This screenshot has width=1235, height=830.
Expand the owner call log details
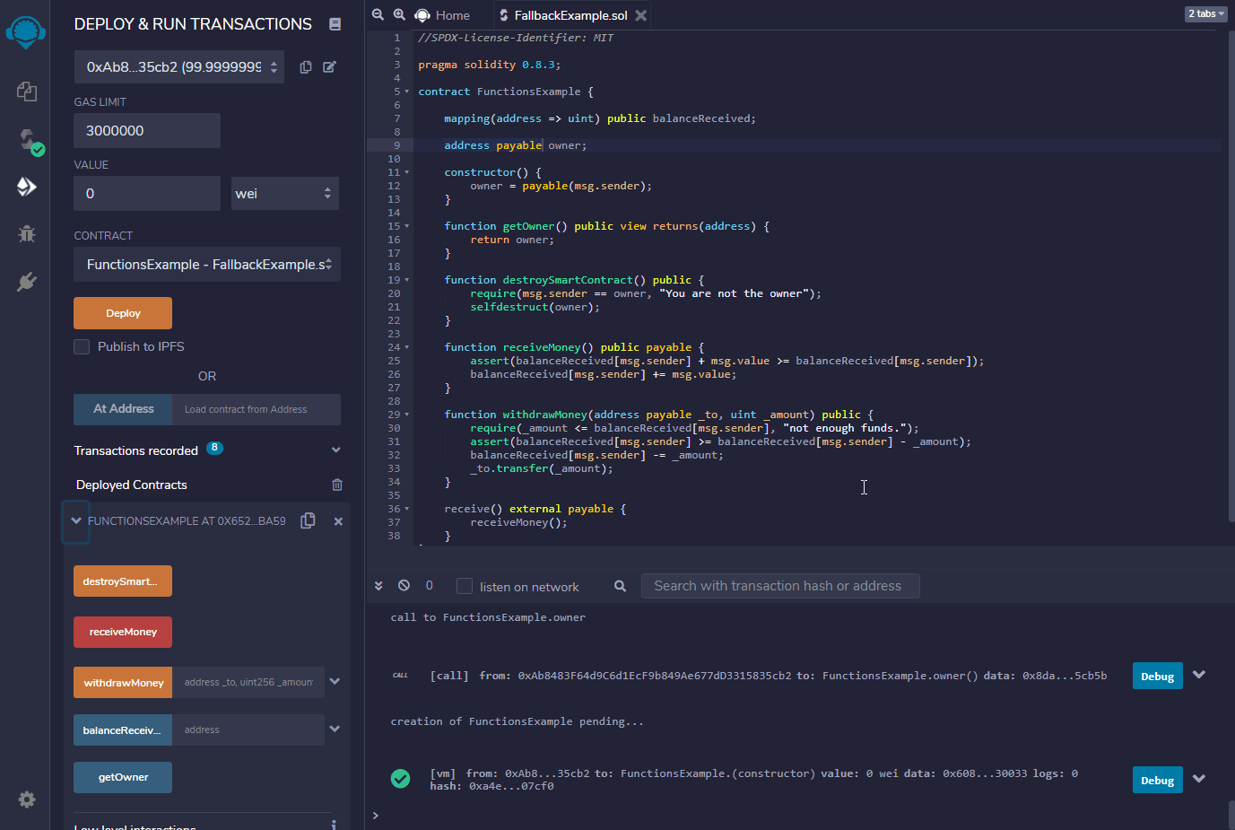(1199, 675)
